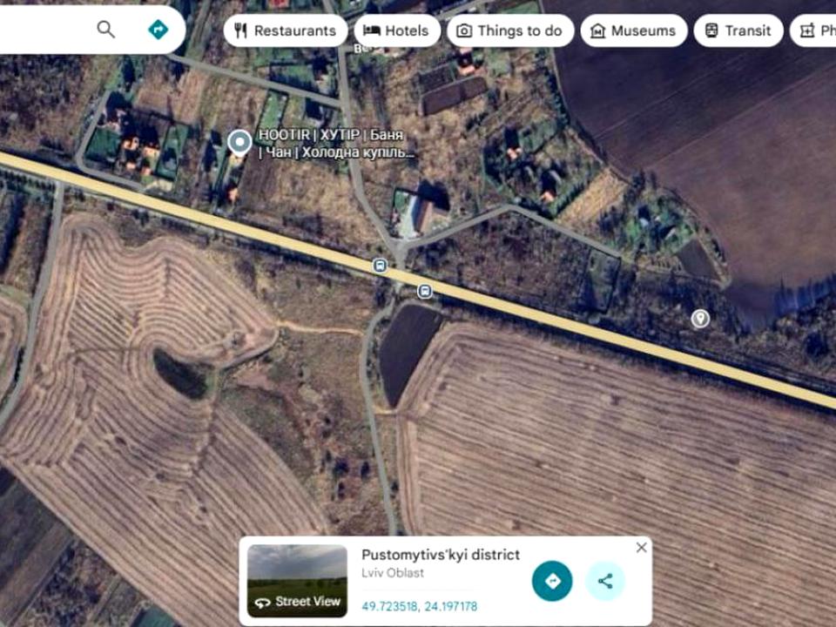
Task: Show Hotels on the map
Action: point(396,30)
